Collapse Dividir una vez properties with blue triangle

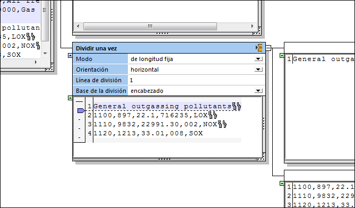tap(70, 55)
